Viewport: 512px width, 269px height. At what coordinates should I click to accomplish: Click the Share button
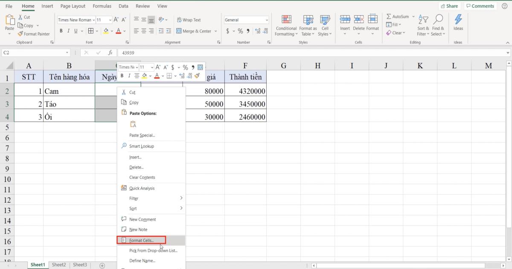pyautogui.click(x=449, y=6)
